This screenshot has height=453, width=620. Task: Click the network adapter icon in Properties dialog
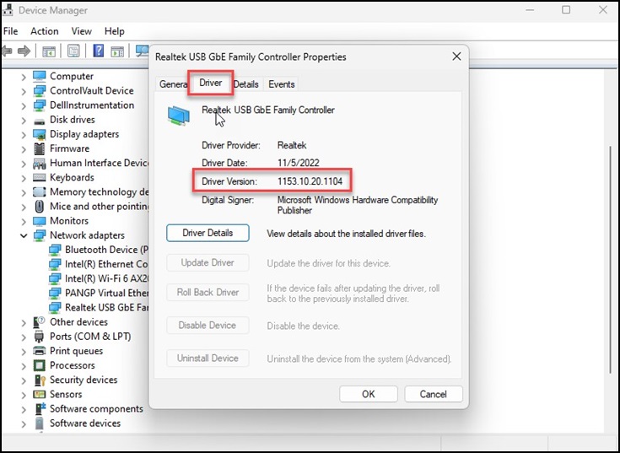tap(179, 116)
